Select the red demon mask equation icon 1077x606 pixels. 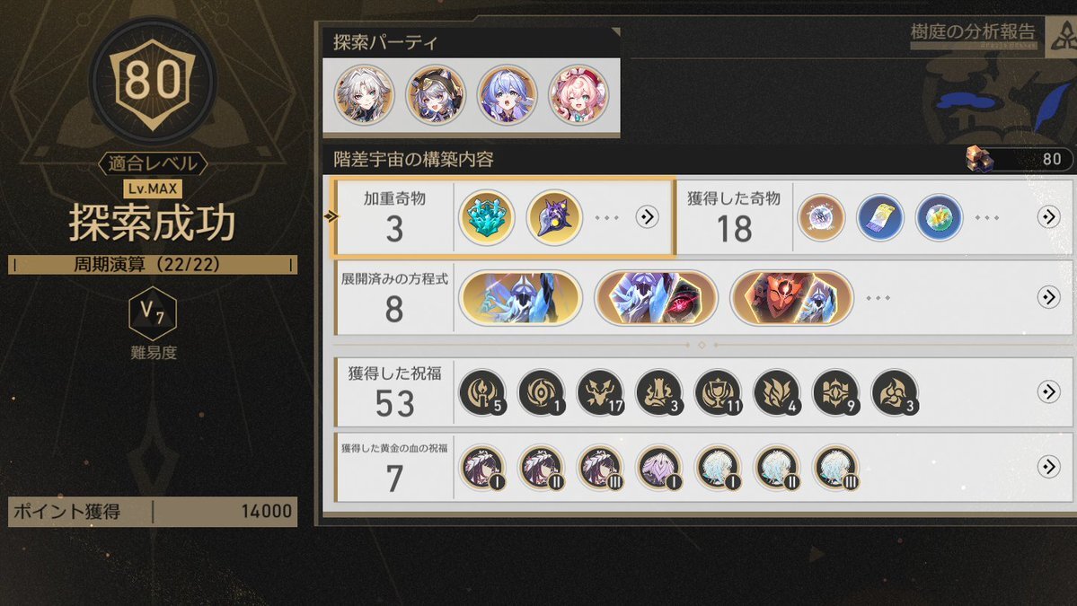(791, 298)
